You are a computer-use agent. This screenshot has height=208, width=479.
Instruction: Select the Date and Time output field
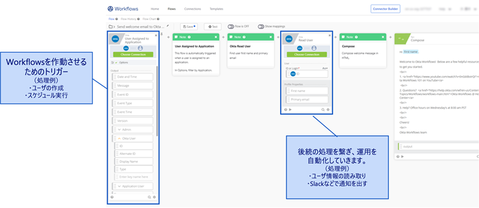tap(132, 77)
